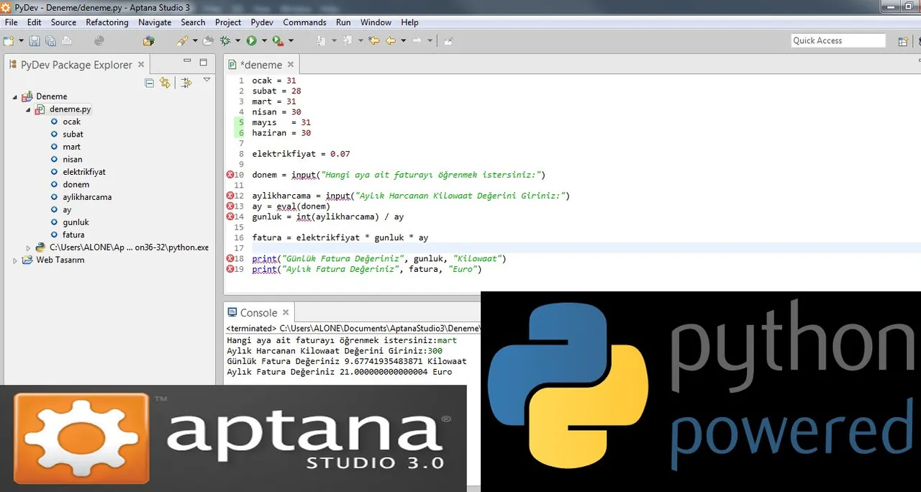Close the deneme editor tab
This screenshot has height=492, width=921.
(x=291, y=64)
